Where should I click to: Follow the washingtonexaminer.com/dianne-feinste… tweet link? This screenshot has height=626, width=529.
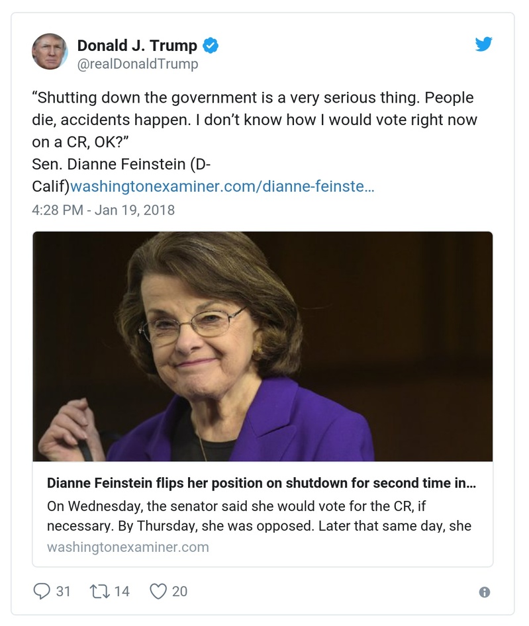click(222, 187)
